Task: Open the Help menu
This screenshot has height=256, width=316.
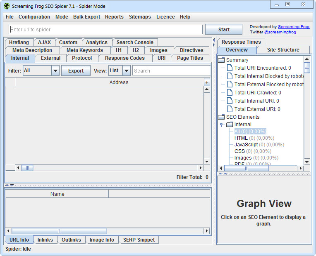Action: click(185, 17)
